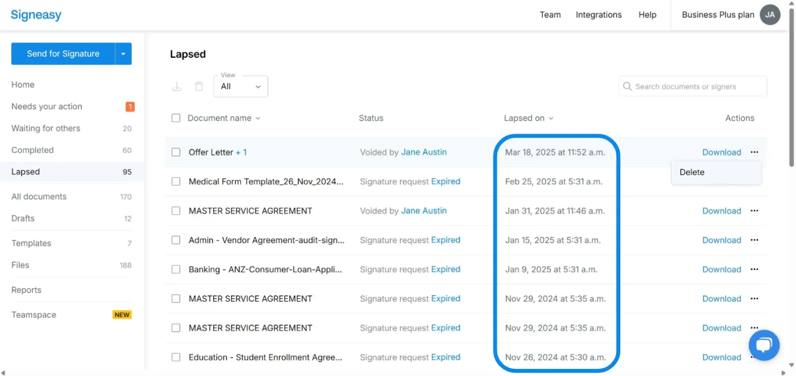Click the trash delete icon in the toolbar
Viewport: 796px width, 376px height.
tap(199, 86)
